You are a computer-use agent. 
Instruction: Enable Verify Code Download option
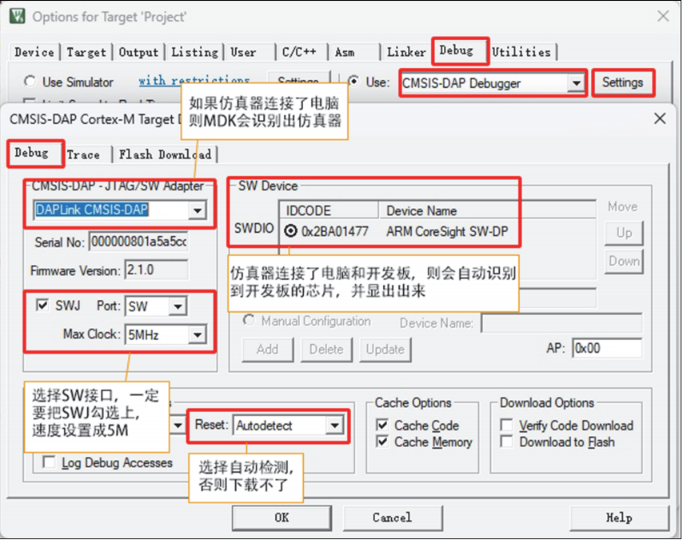[x=507, y=426]
